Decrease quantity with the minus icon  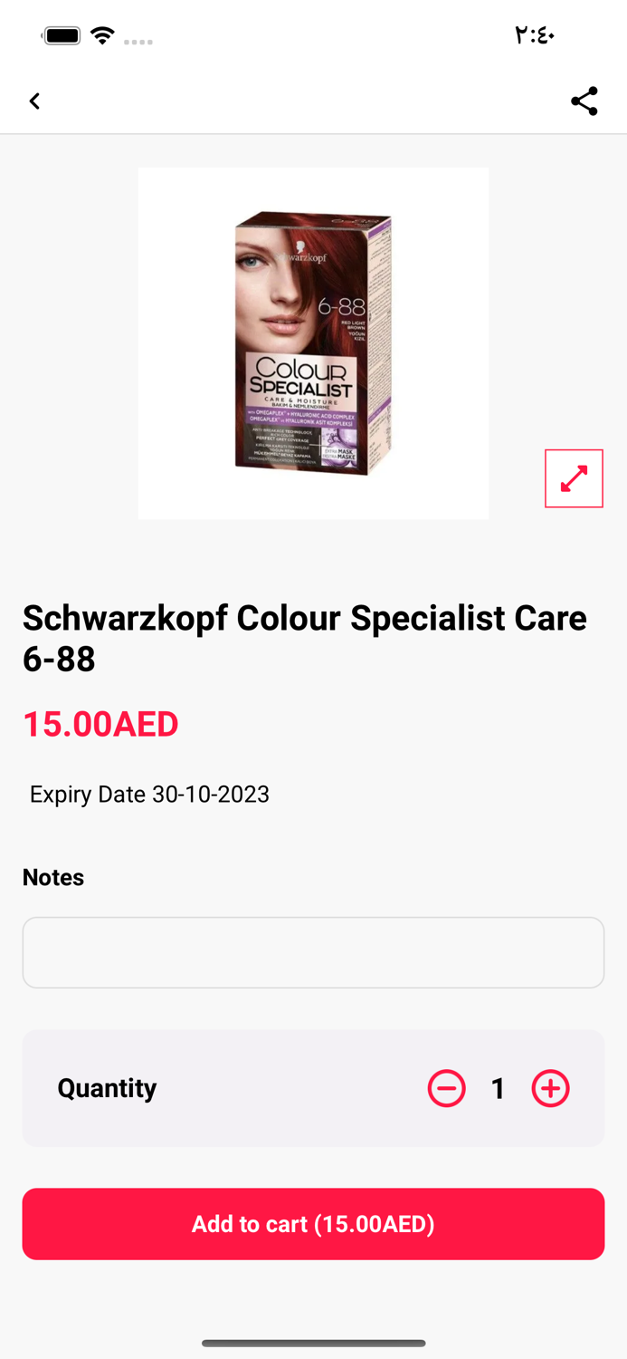point(446,1088)
